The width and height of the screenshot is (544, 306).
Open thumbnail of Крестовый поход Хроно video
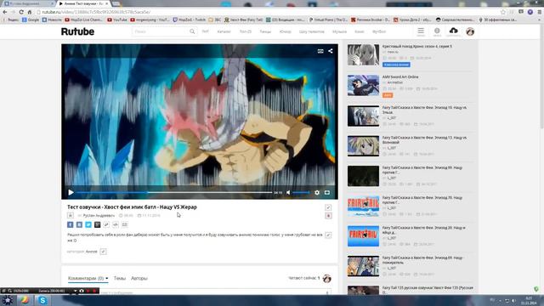click(x=363, y=54)
